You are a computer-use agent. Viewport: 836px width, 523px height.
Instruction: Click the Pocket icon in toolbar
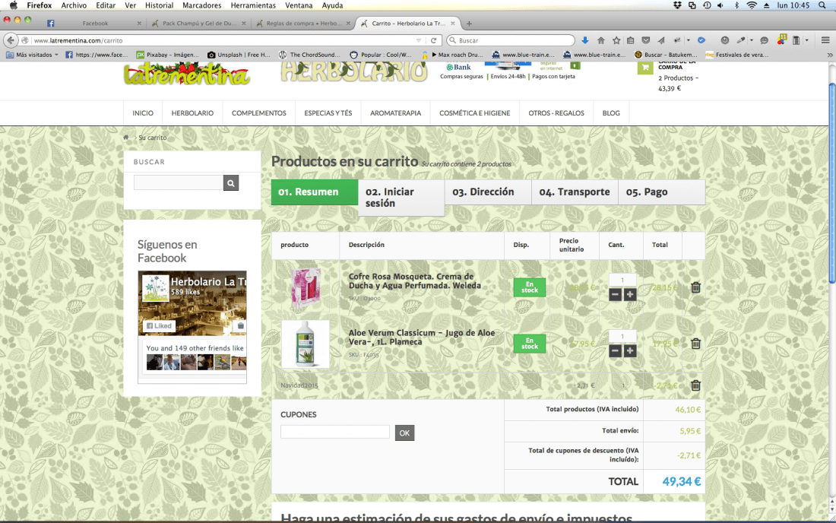click(646, 40)
